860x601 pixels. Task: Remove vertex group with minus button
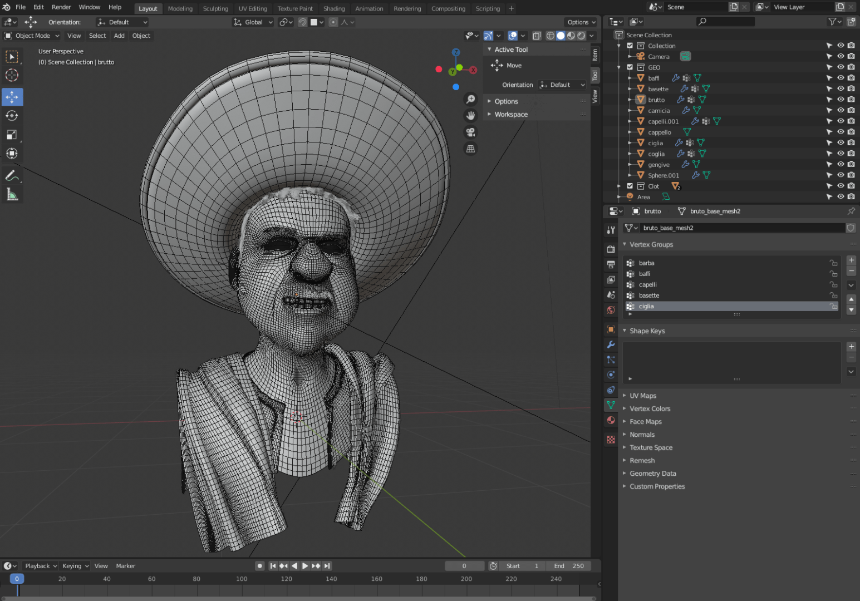[851, 271]
